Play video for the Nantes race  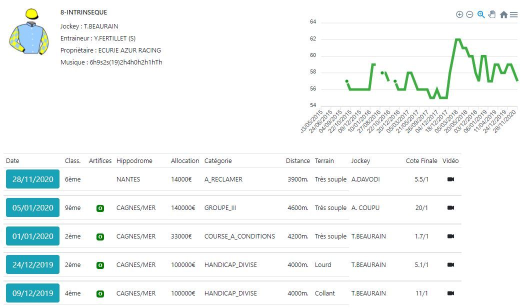(x=450, y=179)
